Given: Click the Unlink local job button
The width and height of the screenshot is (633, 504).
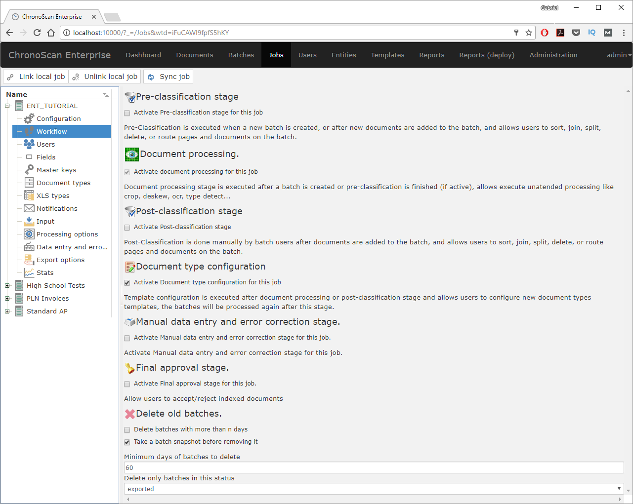Looking at the screenshot, I should (x=105, y=77).
